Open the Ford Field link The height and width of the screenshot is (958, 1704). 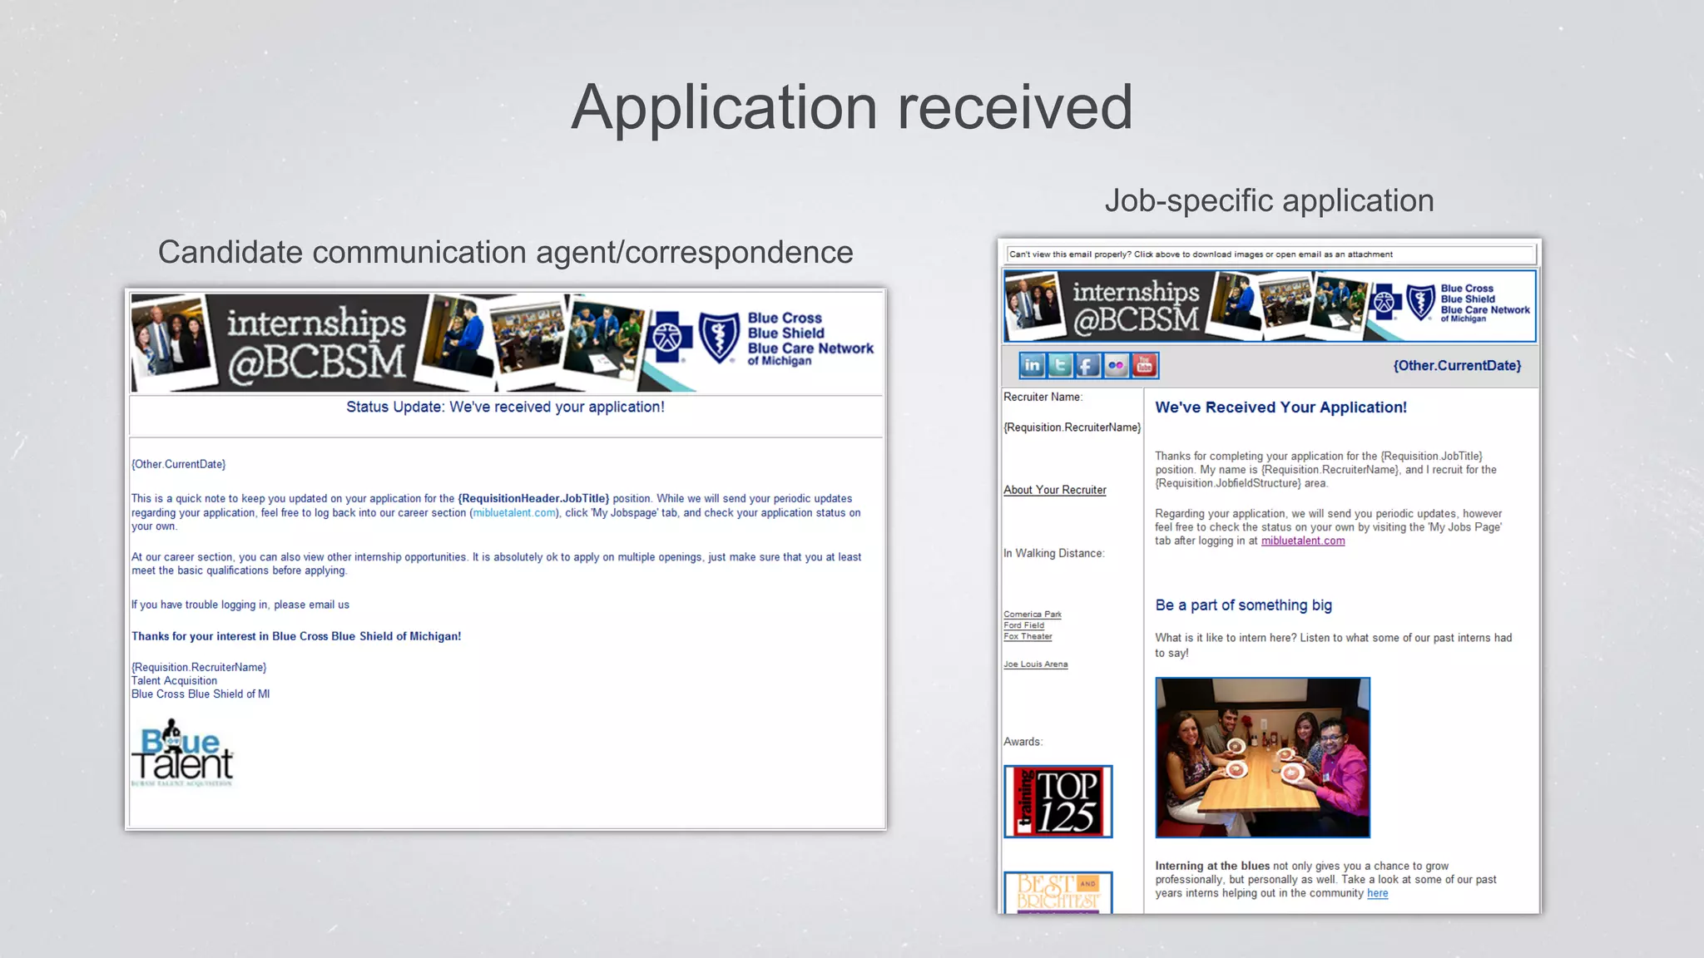1024,625
